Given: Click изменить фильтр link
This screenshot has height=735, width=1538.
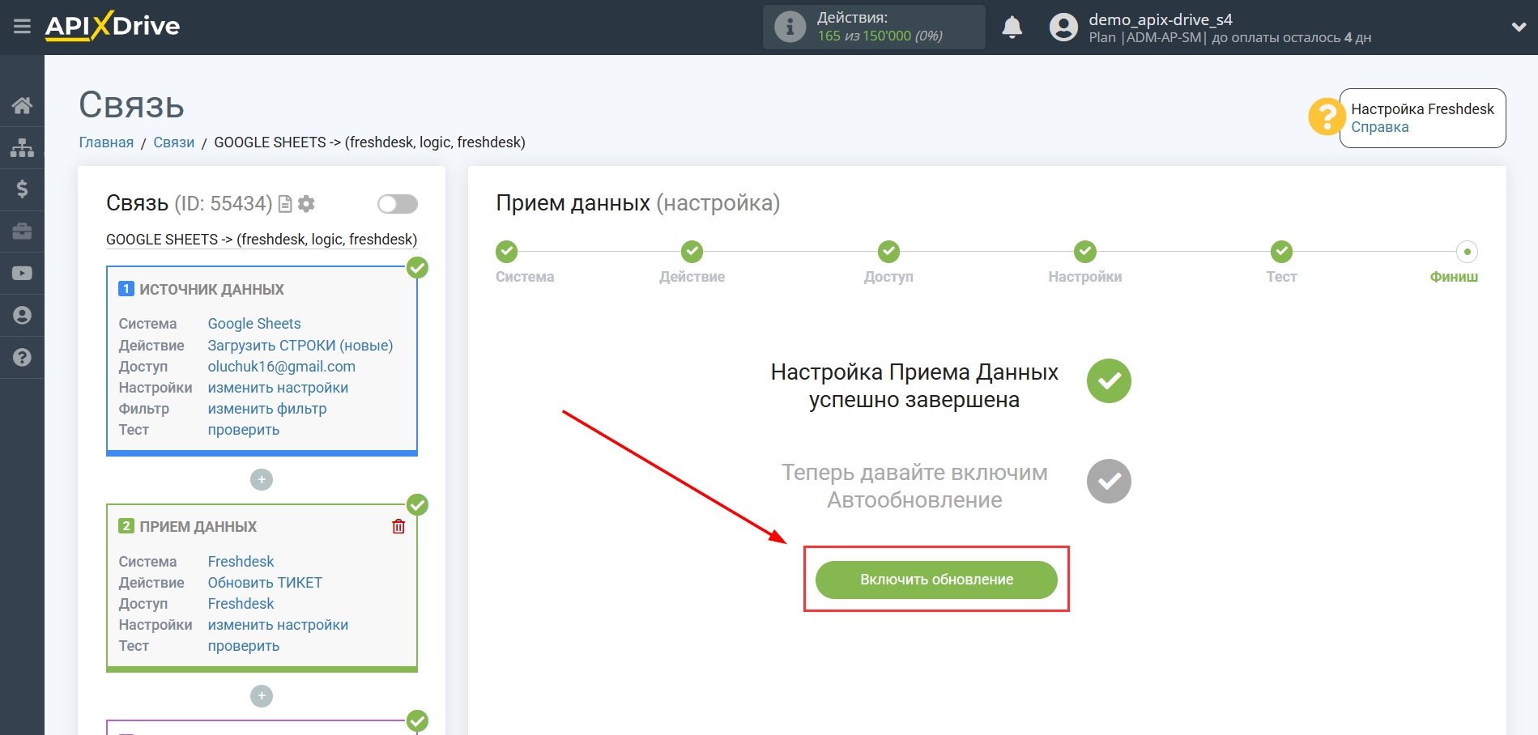Looking at the screenshot, I should [267, 409].
